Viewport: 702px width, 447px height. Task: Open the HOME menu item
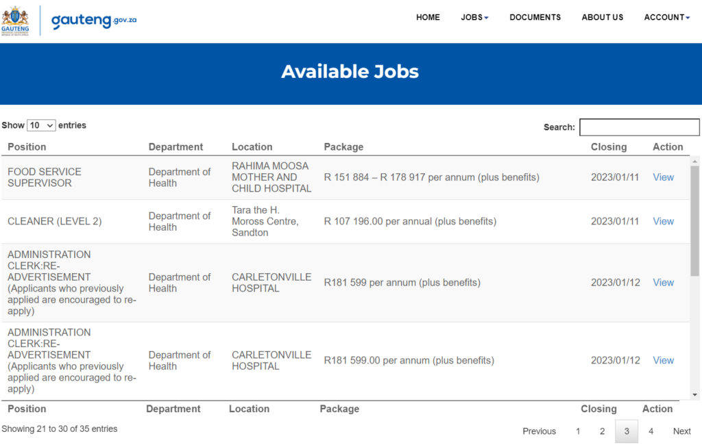428,18
